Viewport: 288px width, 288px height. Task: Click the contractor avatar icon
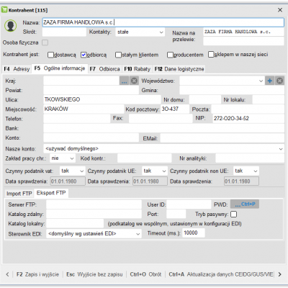10,25
